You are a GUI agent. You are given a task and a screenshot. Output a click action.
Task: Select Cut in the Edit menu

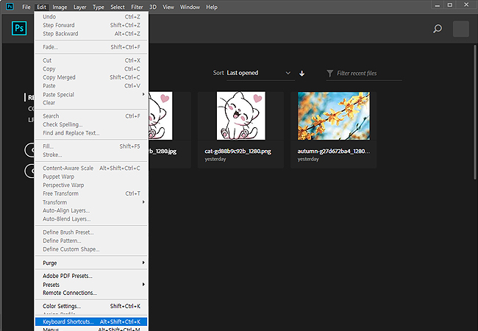91,60
